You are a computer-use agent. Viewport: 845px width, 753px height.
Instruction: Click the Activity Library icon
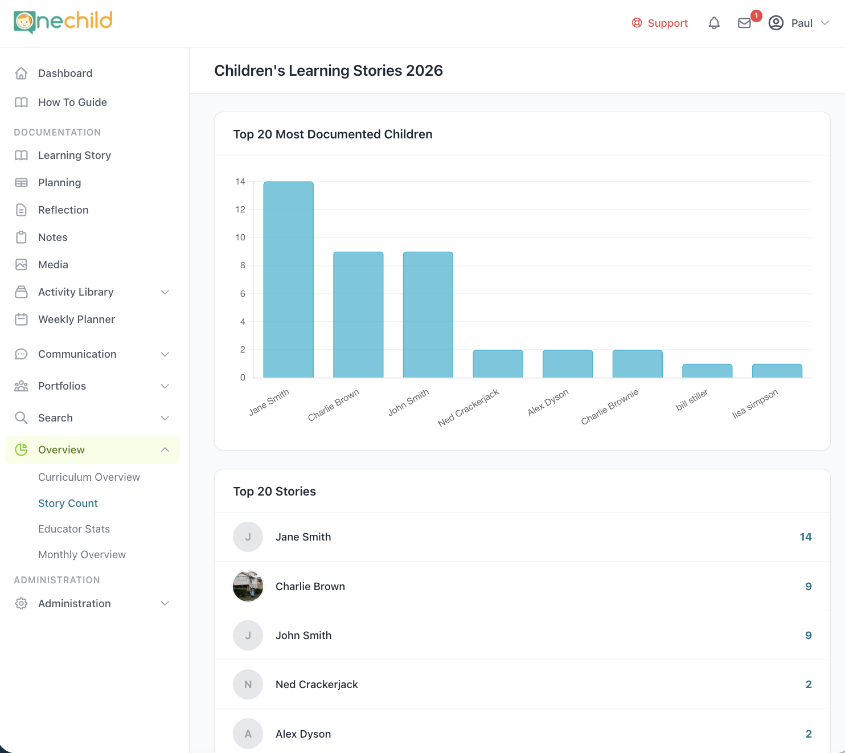pos(21,292)
